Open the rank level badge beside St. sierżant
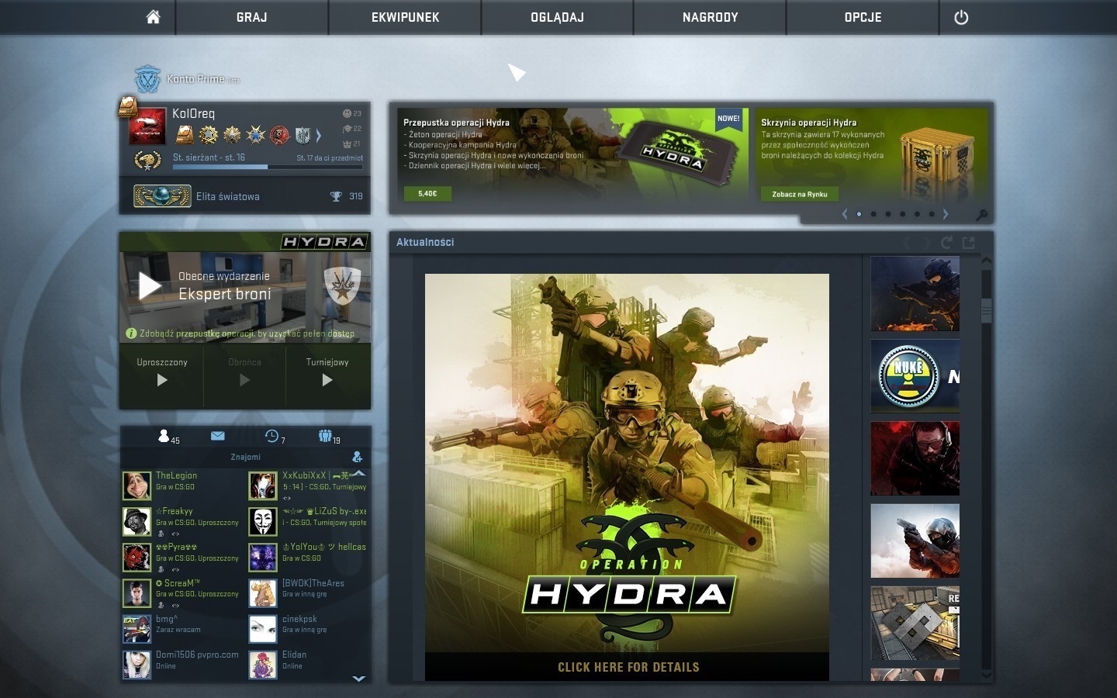The width and height of the screenshot is (1117, 698). point(147,161)
